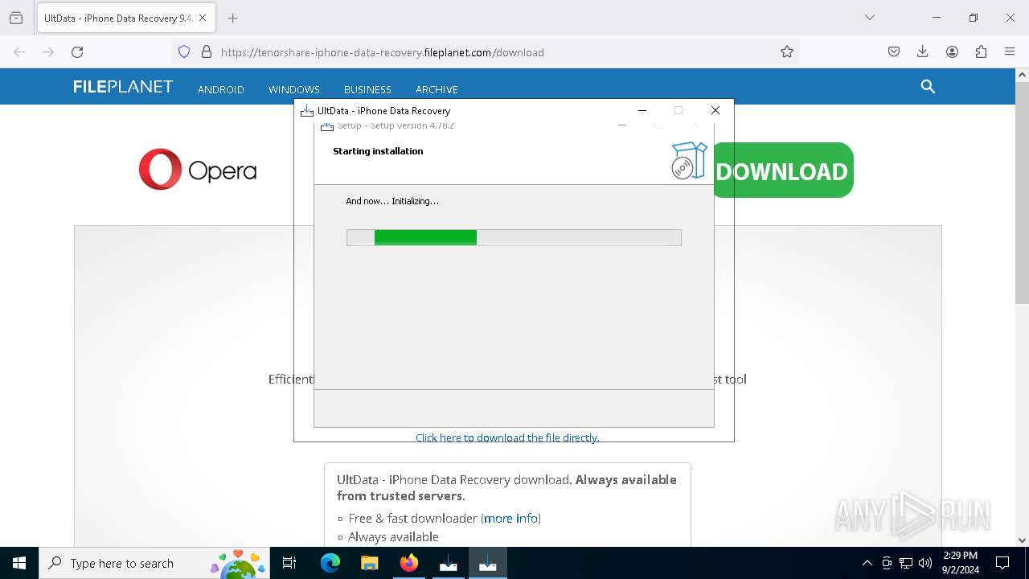Open the extensions puzzle icon

pyautogui.click(x=981, y=51)
